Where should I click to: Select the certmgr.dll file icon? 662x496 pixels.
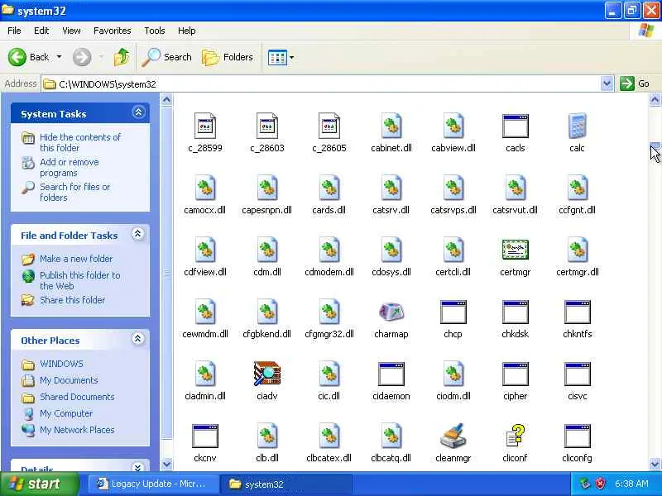(x=577, y=250)
